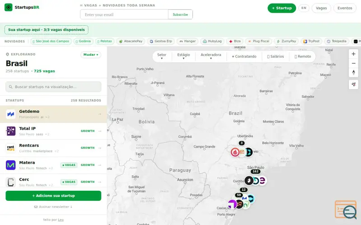Reset map bearing with compass icon
361x225 pixels.
pyautogui.click(x=353, y=72)
